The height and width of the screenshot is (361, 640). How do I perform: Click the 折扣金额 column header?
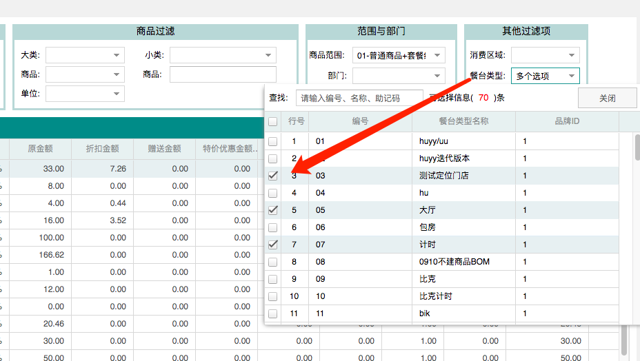click(102, 148)
